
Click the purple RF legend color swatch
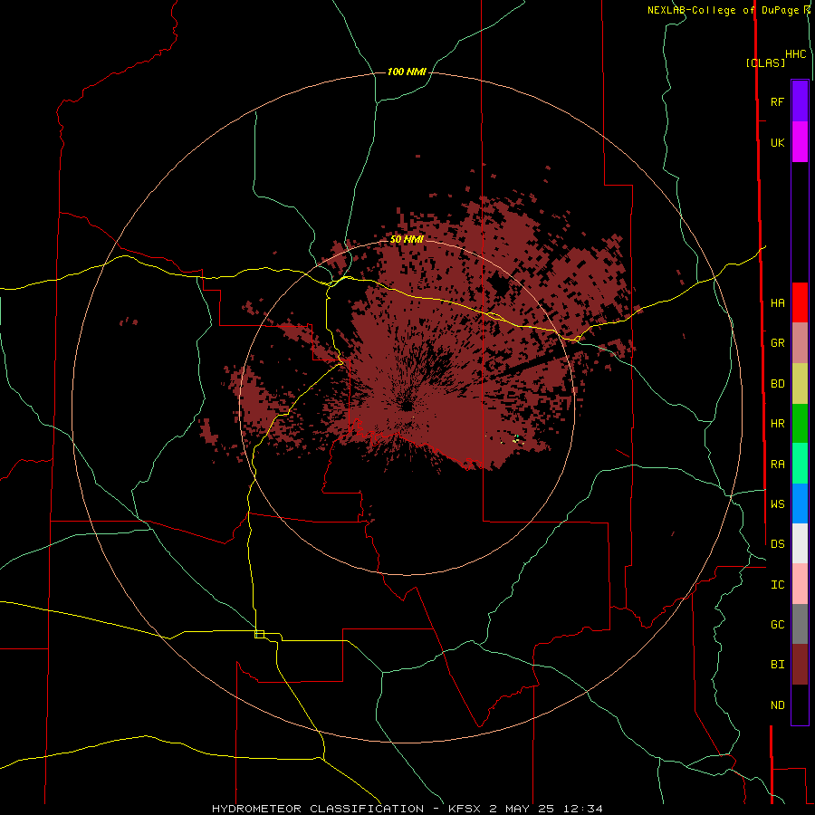coord(800,101)
